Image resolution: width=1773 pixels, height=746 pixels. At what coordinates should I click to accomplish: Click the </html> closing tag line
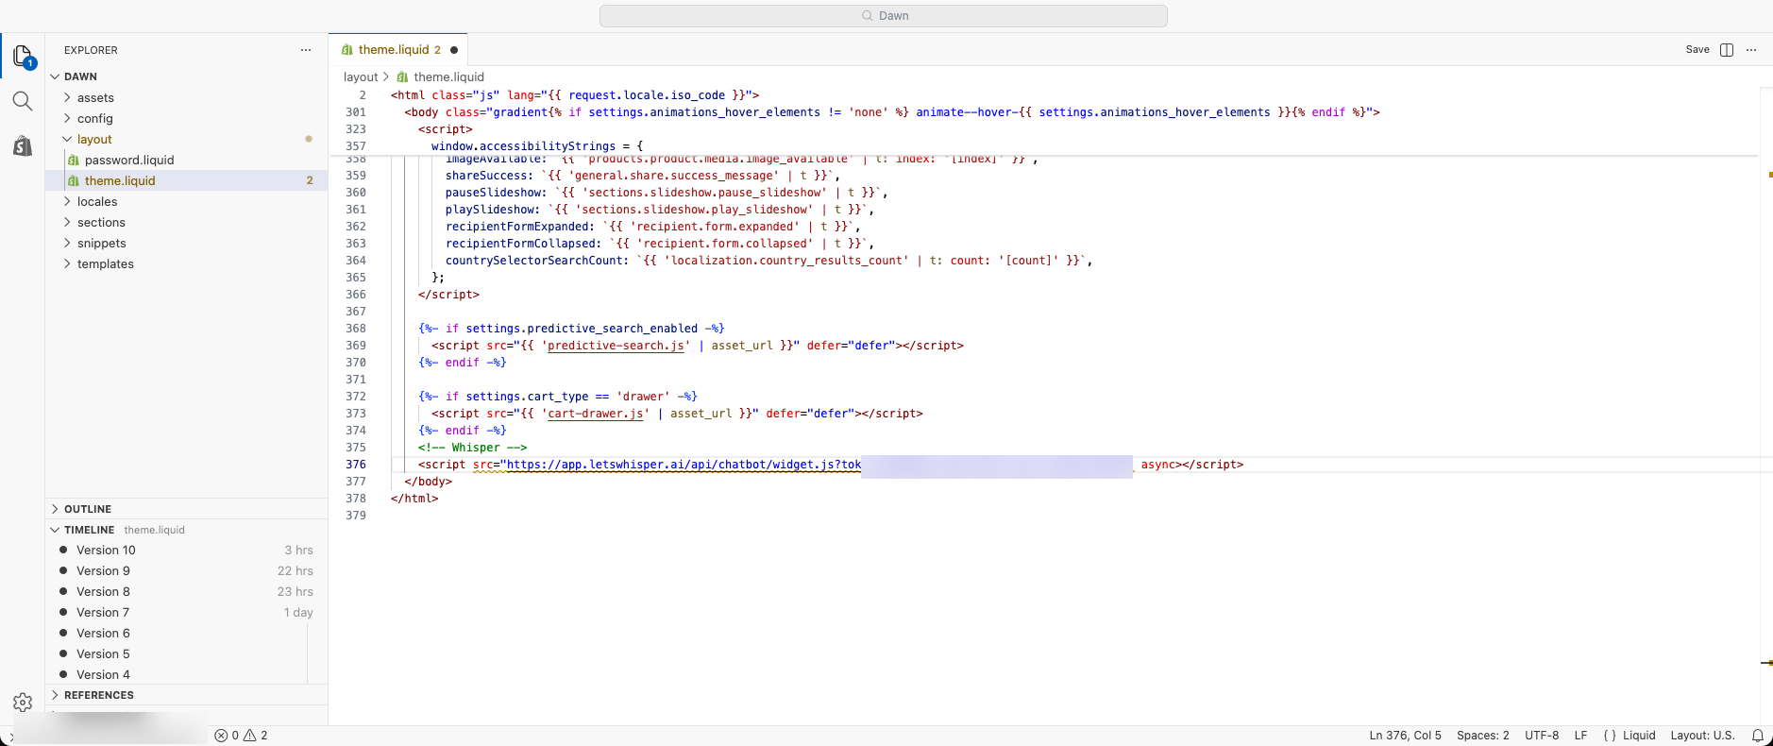[414, 499]
